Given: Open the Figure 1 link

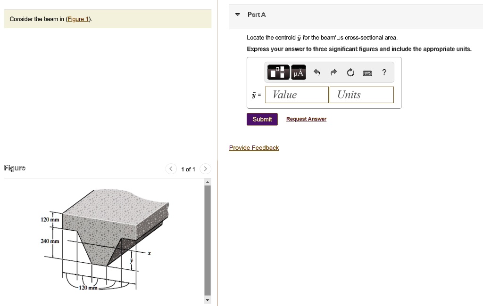Looking at the screenshot, I should click(x=79, y=19).
